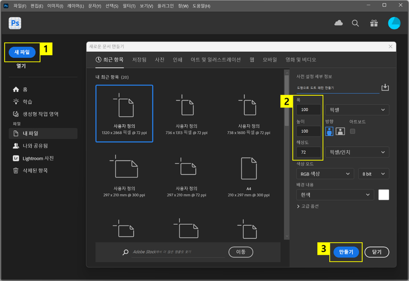Switch to 최근 항목 tab
The image size is (409, 281).
[110, 60]
